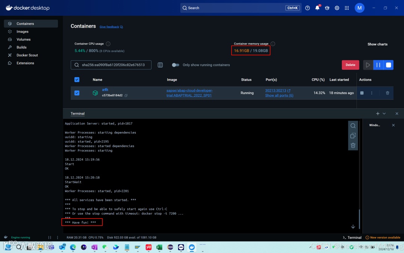
Task: Open Extensions in sidebar
Action: (31, 63)
